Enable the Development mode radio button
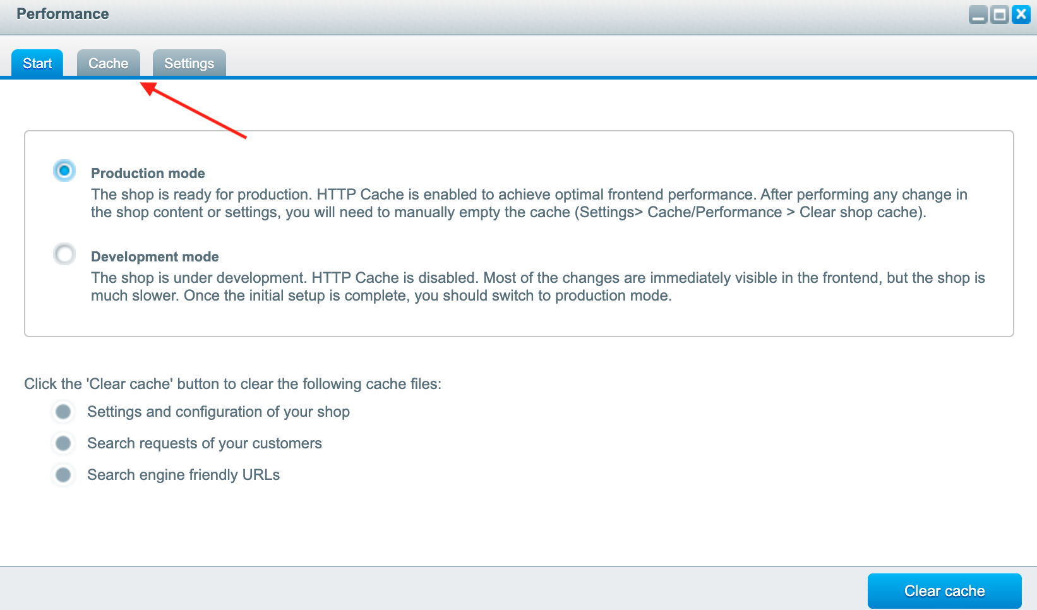The height and width of the screenshot is (610, 1037). point(64,254)
